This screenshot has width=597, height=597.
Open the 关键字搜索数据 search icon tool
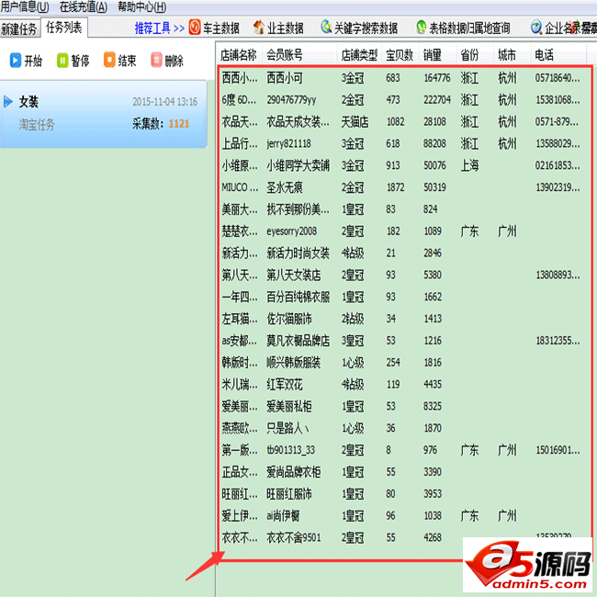click(326, 27)
